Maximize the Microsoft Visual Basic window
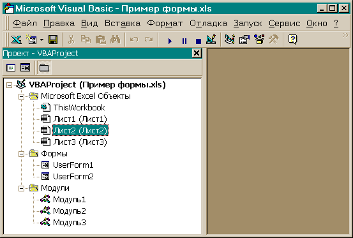This screenshot has width=353, height=238. pos(333,8)
